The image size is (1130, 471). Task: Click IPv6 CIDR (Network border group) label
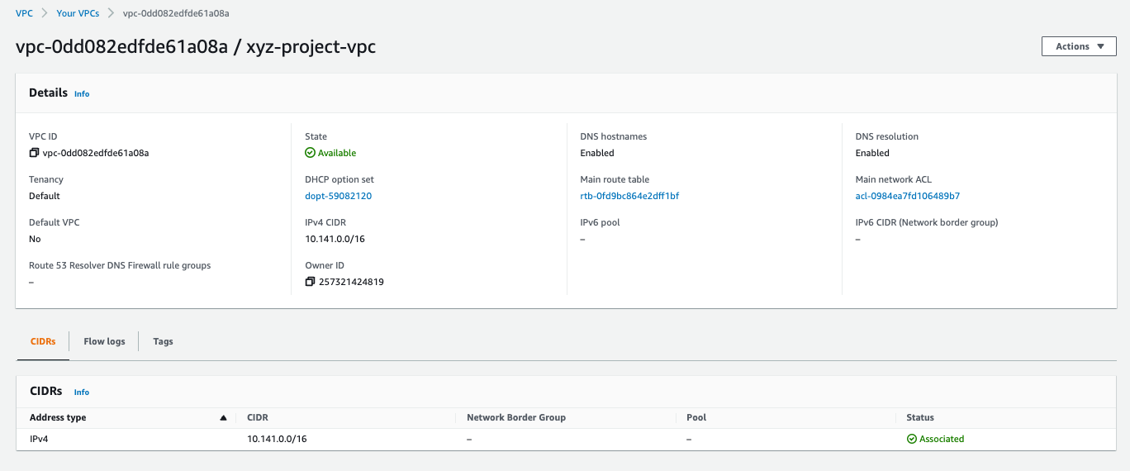tap(927, 222)
